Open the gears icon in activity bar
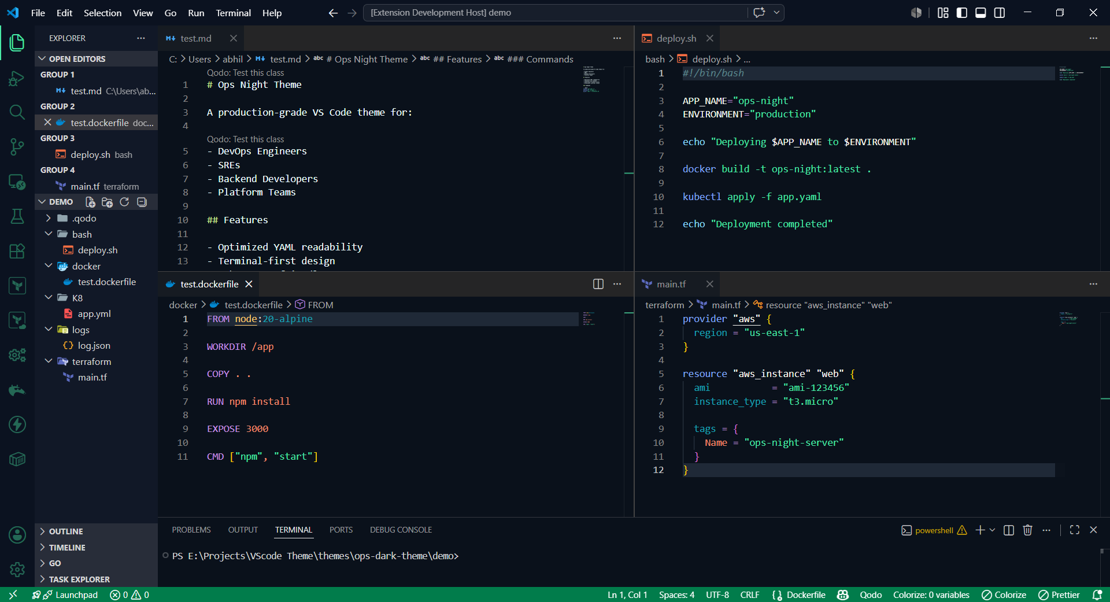This screenshot has width=1110, height=602. coord(17,355)
